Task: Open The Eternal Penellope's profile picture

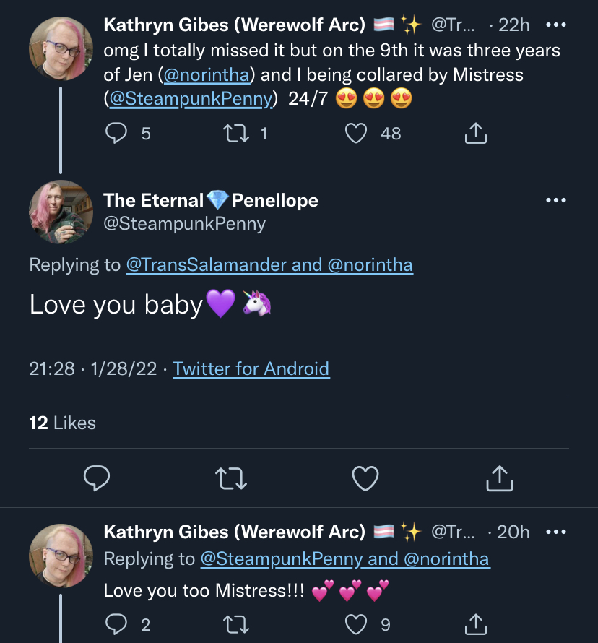Action: 61,212
